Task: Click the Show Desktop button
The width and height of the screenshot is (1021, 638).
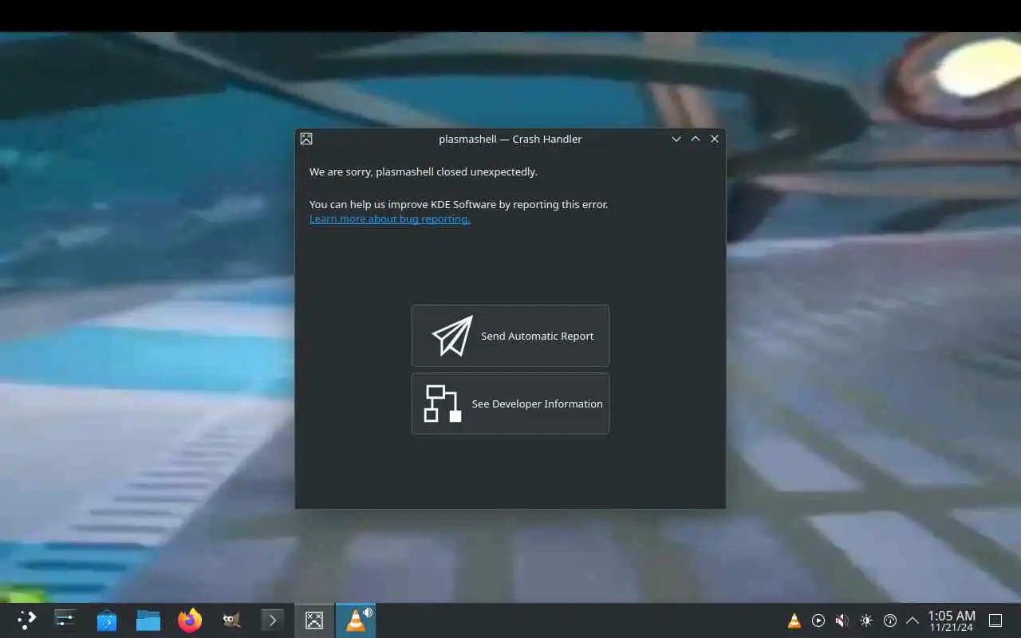Action: 995,620
